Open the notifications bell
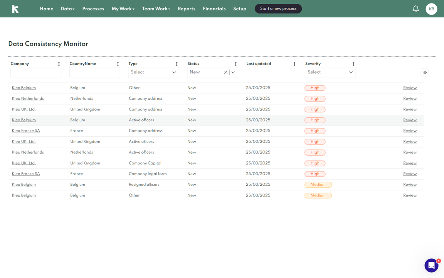Viewport: 444px width, 278px height. tap(415, 8)
